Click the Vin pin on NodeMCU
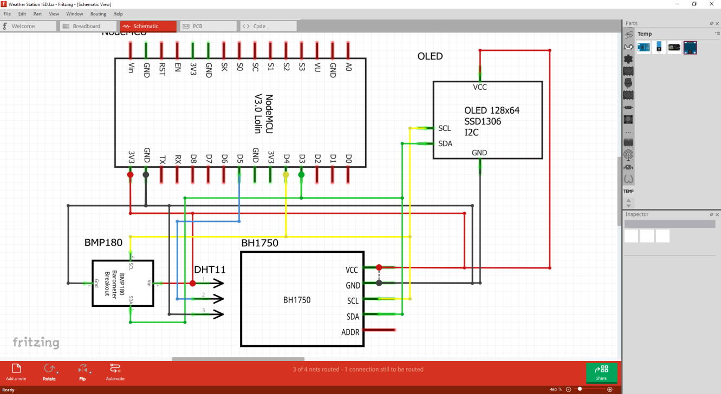Screen dimensions: 721x394 point(131,50)
